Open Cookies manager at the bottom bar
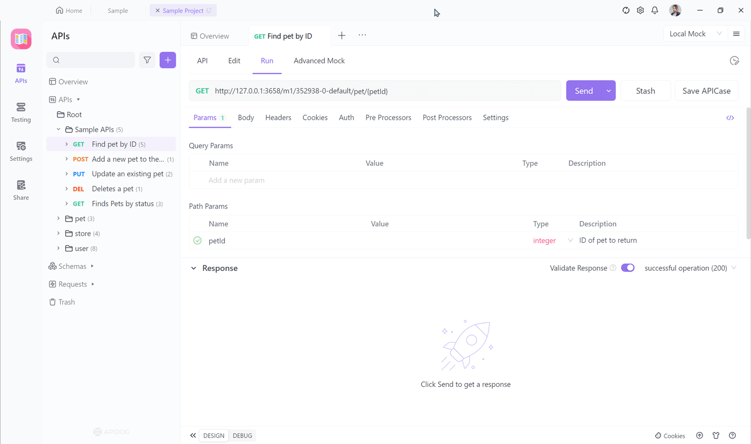 [669, 436]
